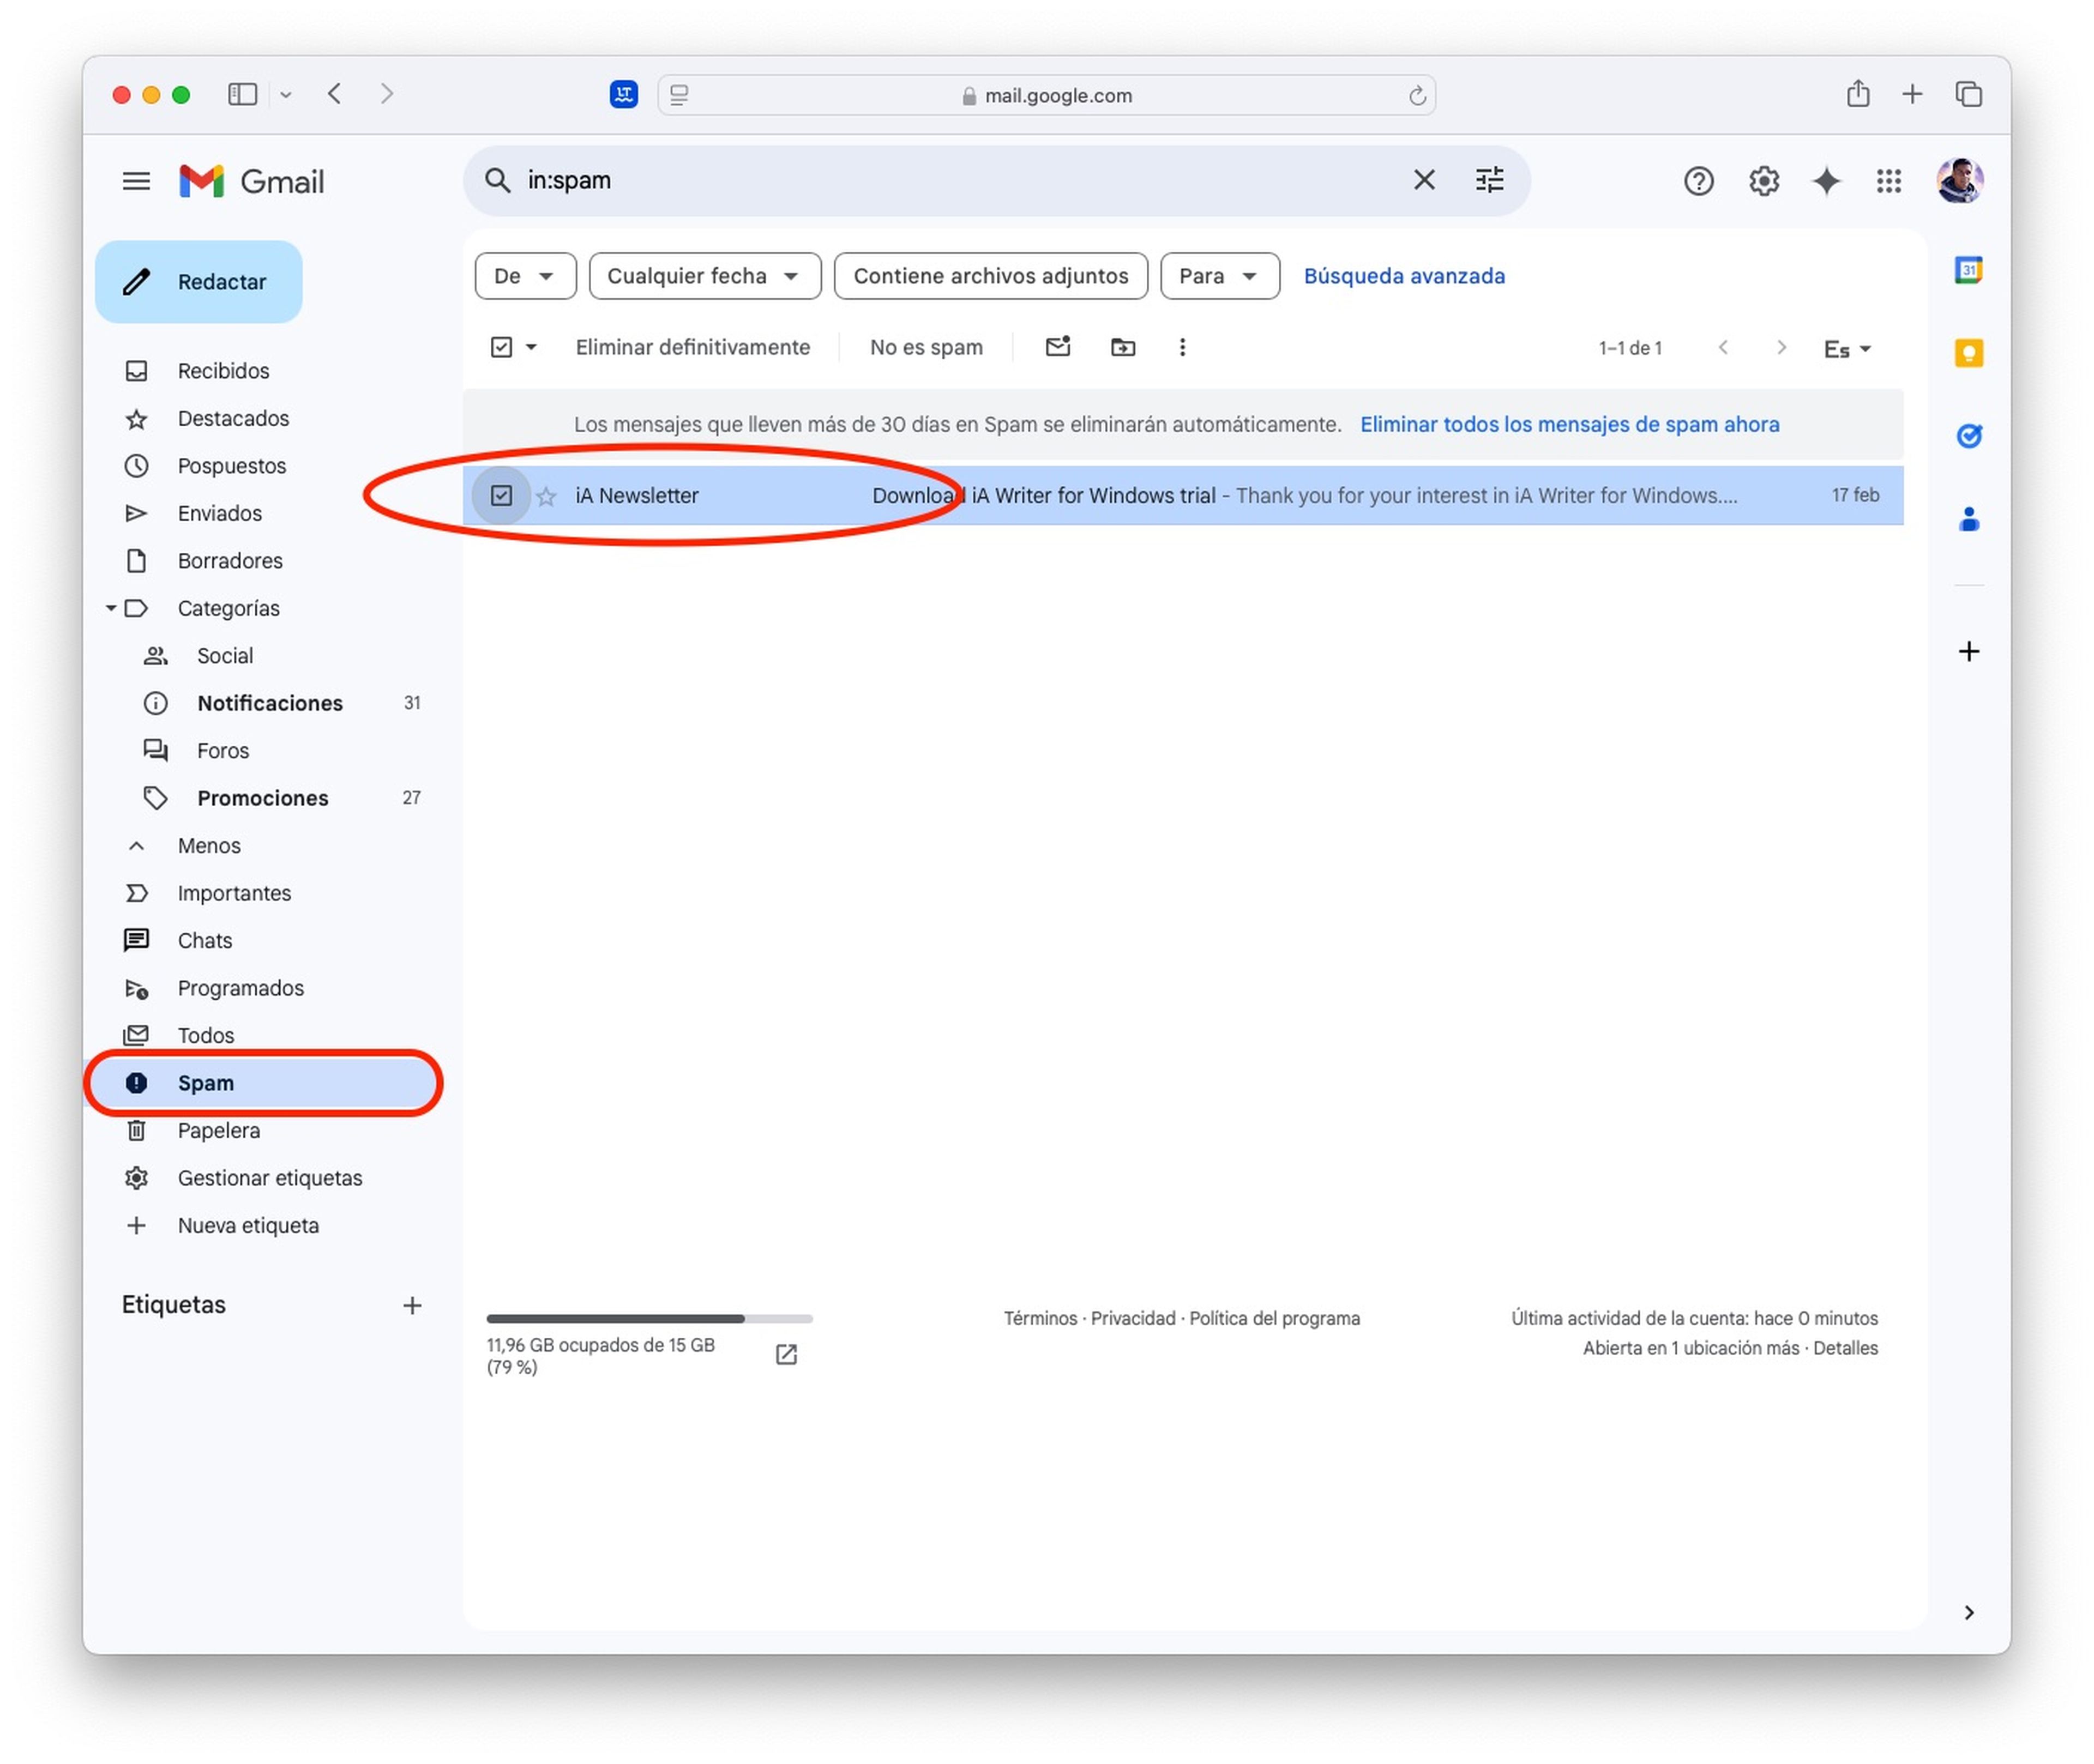Viewport: 2094px width, 1764px height.
Task: Open Google account profile picture
Action: [x=1959, y=181]
